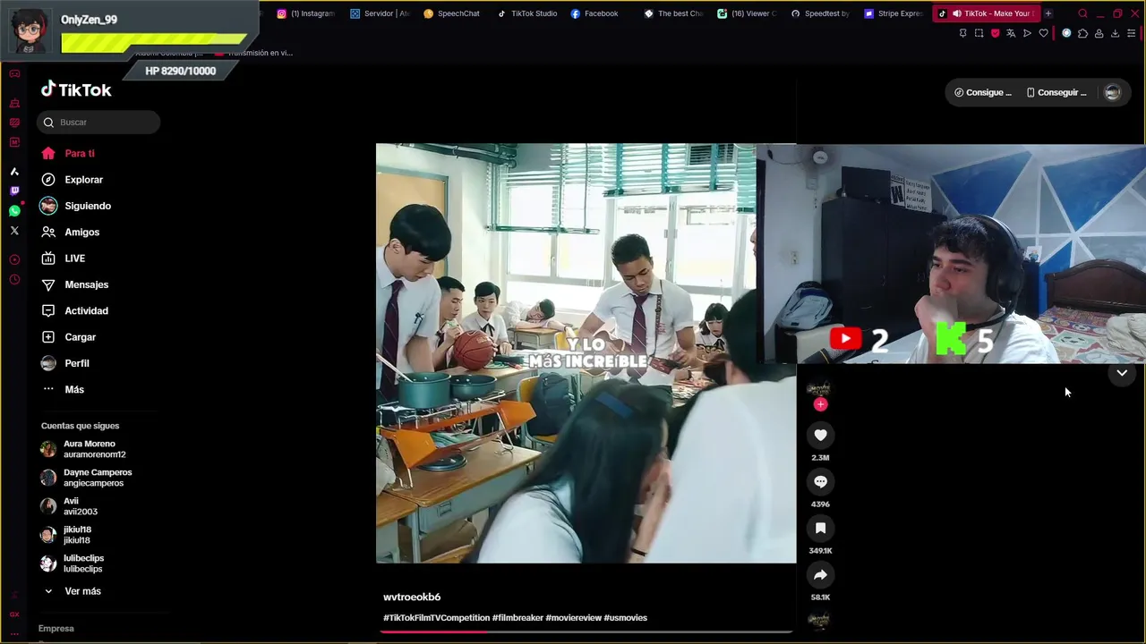Open hashtag #TikTokFilmTVCompetition

tap(436, 618)
